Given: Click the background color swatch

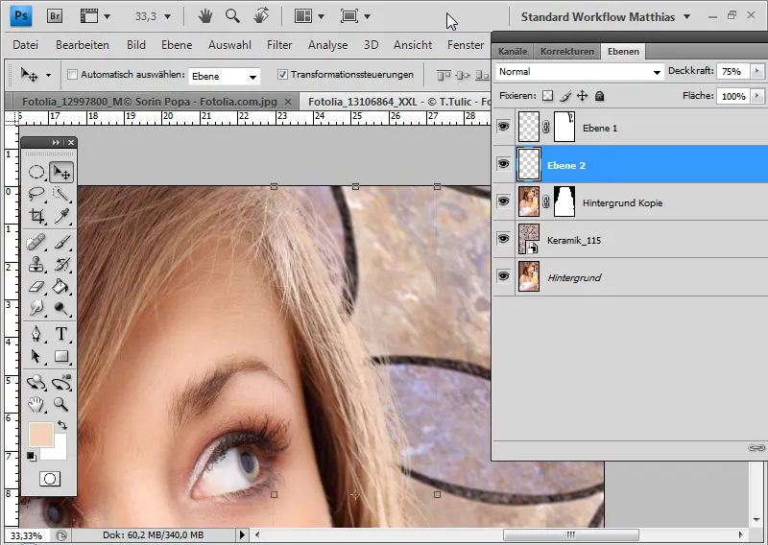Looking at the screenshot, I should click(58, 452).
